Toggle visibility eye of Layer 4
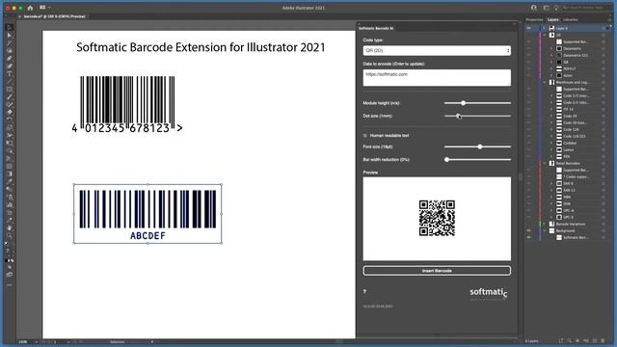The height and width of the screenshot is (347, 617). coord(528,28)
